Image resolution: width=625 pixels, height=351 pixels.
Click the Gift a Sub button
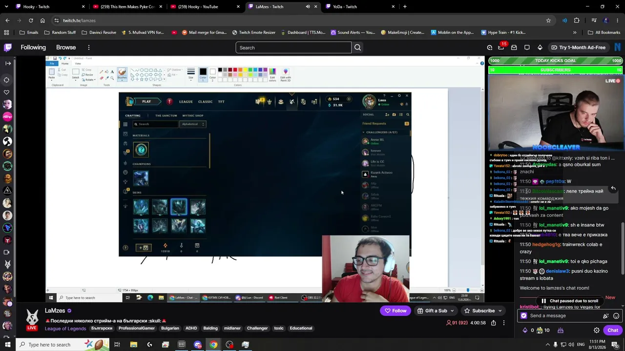pos(431,311)
